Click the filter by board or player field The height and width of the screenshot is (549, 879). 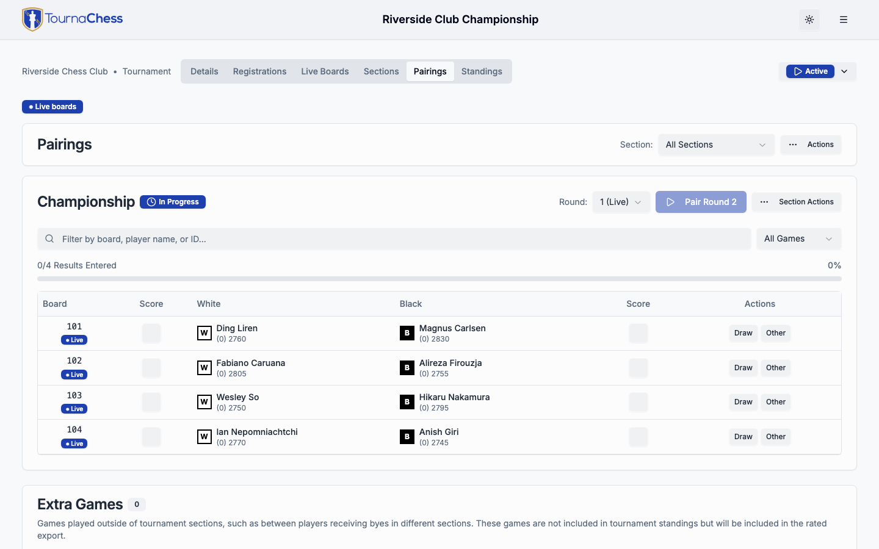click(394, 239)
